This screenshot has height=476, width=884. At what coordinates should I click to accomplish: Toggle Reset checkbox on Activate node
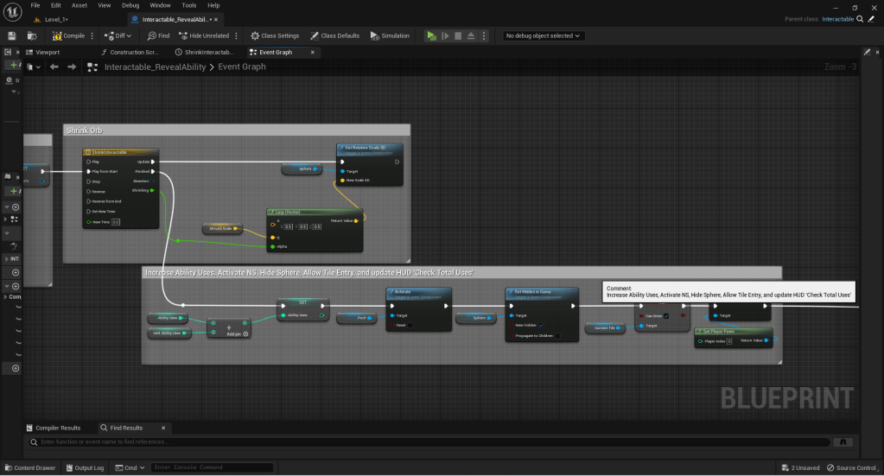410,325
